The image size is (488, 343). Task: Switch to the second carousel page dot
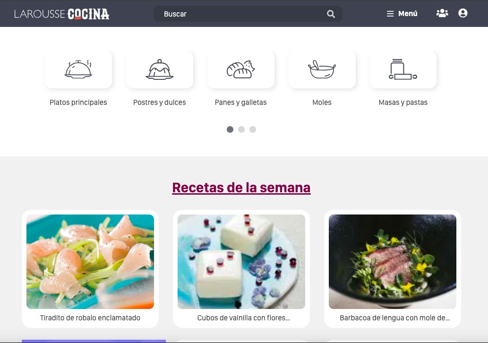tap(241, 129)
